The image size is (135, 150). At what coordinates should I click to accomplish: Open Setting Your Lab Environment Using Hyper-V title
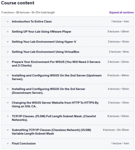pyautogui.click(x=44, y=42)
